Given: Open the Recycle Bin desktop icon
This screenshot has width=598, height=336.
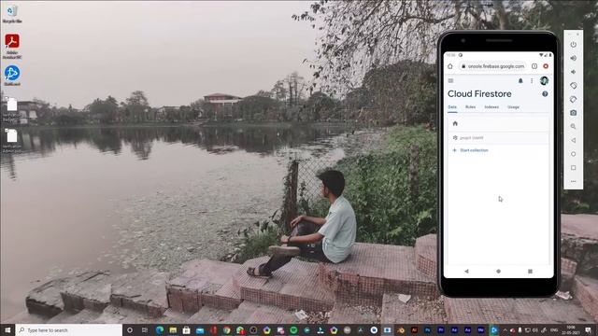Looking at the screenshot, I should coord(12,14).
